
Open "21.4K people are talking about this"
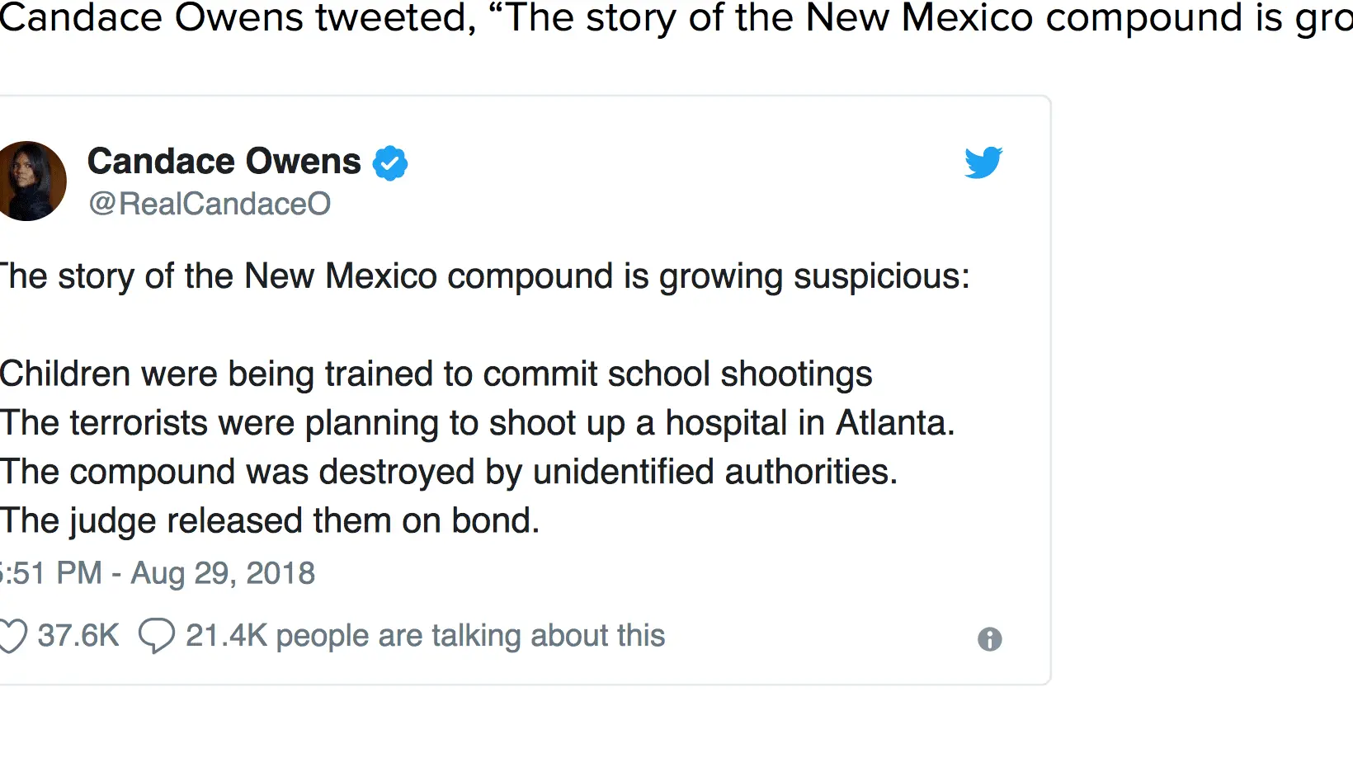click(425, 636)
